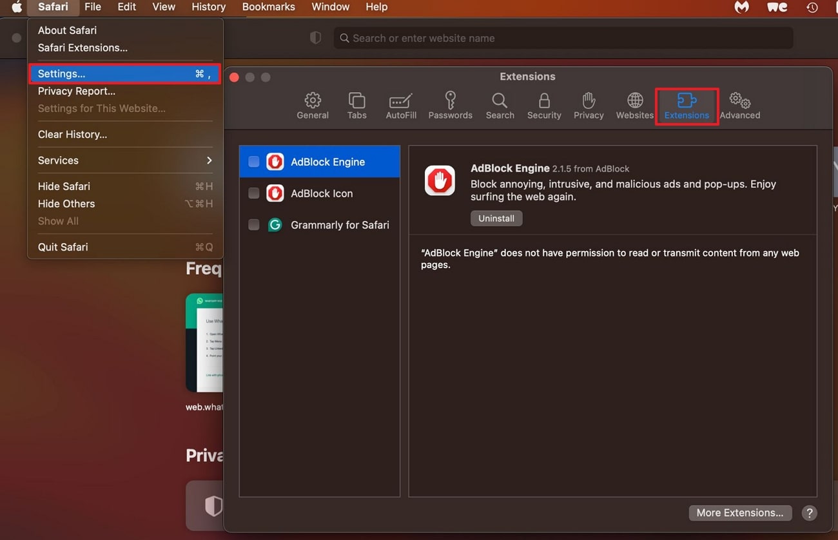Expand the Services submenu arrow
838x540 pixels.
pos(209,160)
